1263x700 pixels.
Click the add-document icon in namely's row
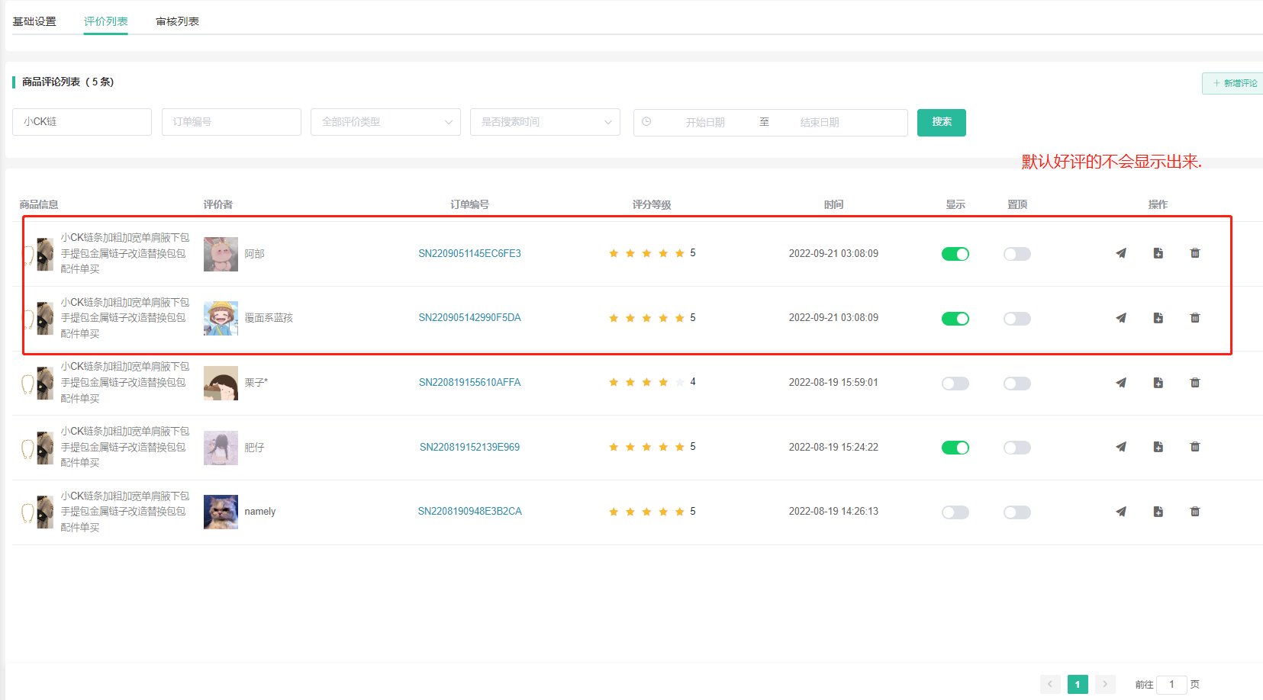(x=1158, y=512)
